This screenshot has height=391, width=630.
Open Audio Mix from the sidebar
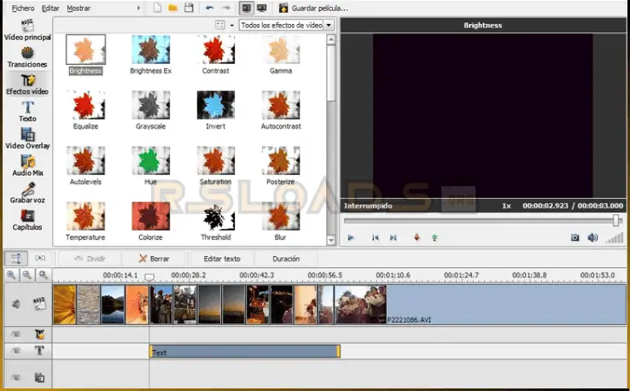(x=27, y=162)
